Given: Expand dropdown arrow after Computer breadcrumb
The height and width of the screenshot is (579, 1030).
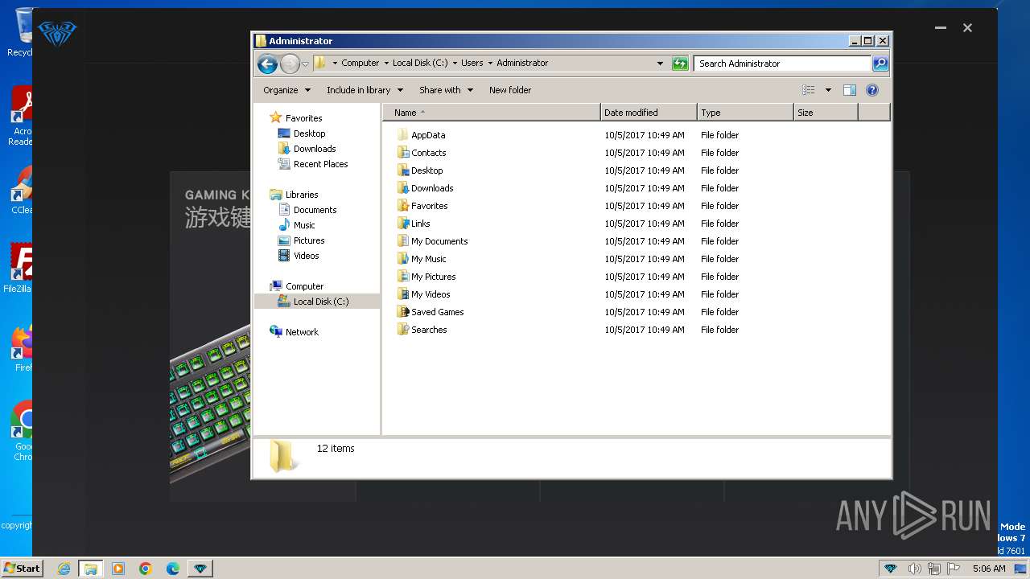Looking at the screenshot, I should (385, 63).
